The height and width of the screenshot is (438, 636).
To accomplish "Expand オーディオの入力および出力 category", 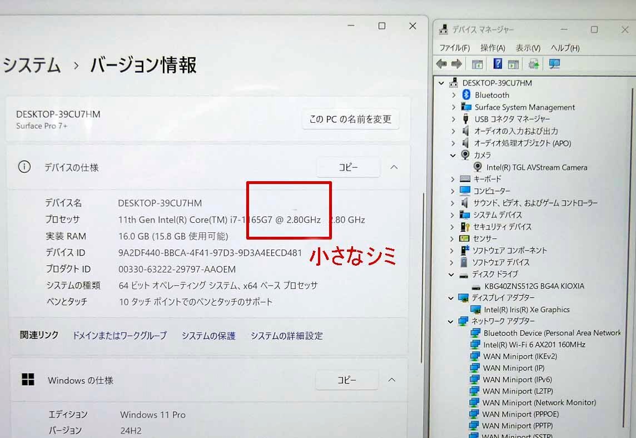I will [453, 131].
